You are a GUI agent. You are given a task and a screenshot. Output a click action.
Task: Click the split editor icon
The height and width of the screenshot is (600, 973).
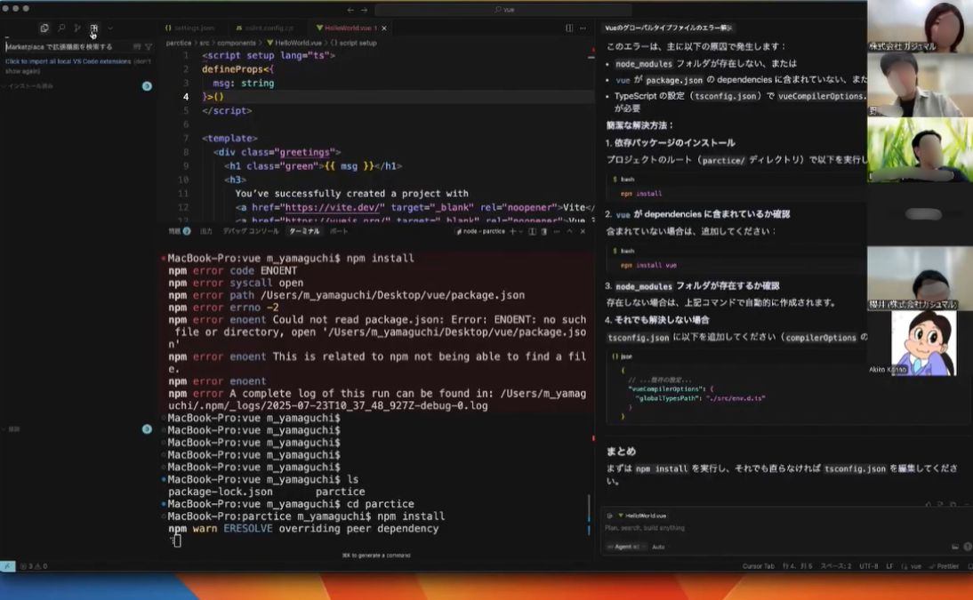(x=569, y=28)
